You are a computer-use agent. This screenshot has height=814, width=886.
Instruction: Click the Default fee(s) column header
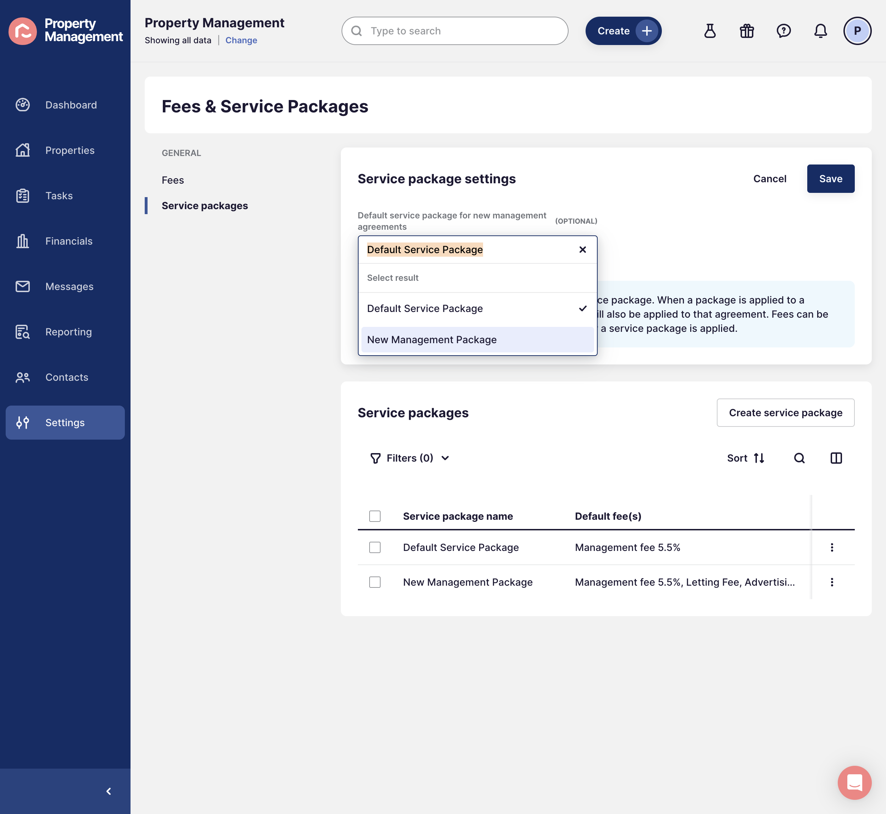point(608,516)
